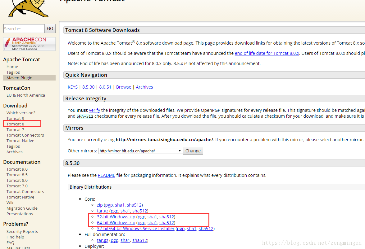Viewport: 365px width, 249px height.
Task: Download the 32-bit Windows zip
Action: 116,217
